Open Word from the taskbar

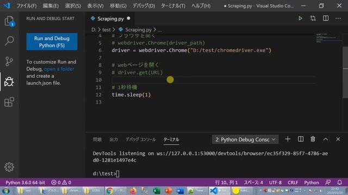[180, 191]
